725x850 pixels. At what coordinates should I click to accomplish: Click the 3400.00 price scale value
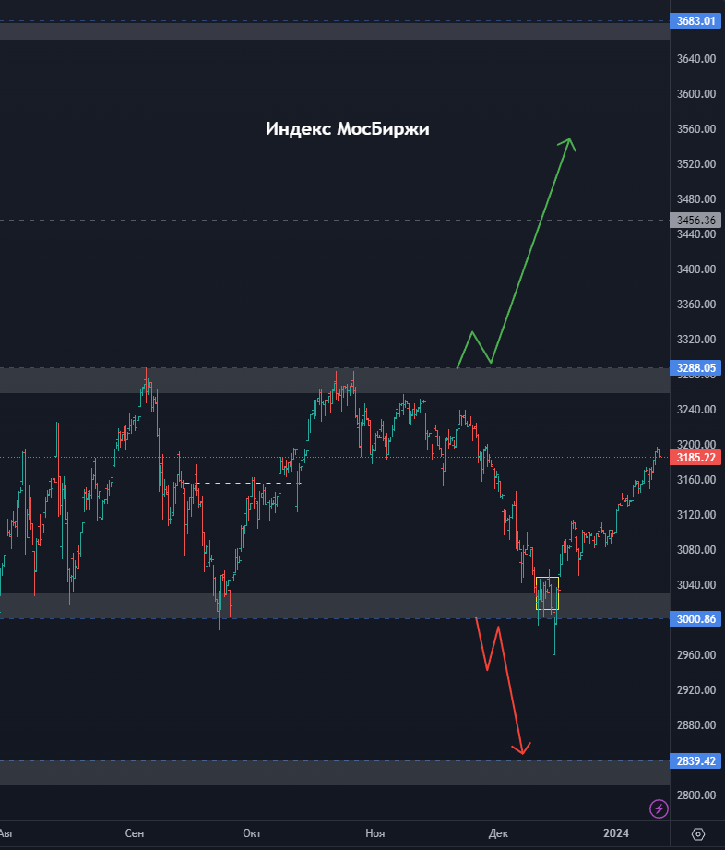[x=696, y=269]
